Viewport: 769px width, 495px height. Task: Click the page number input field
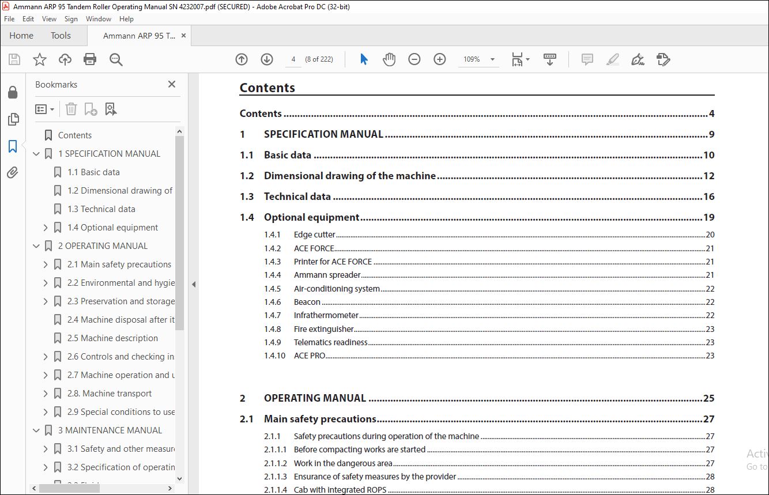(x=293, y=59)
